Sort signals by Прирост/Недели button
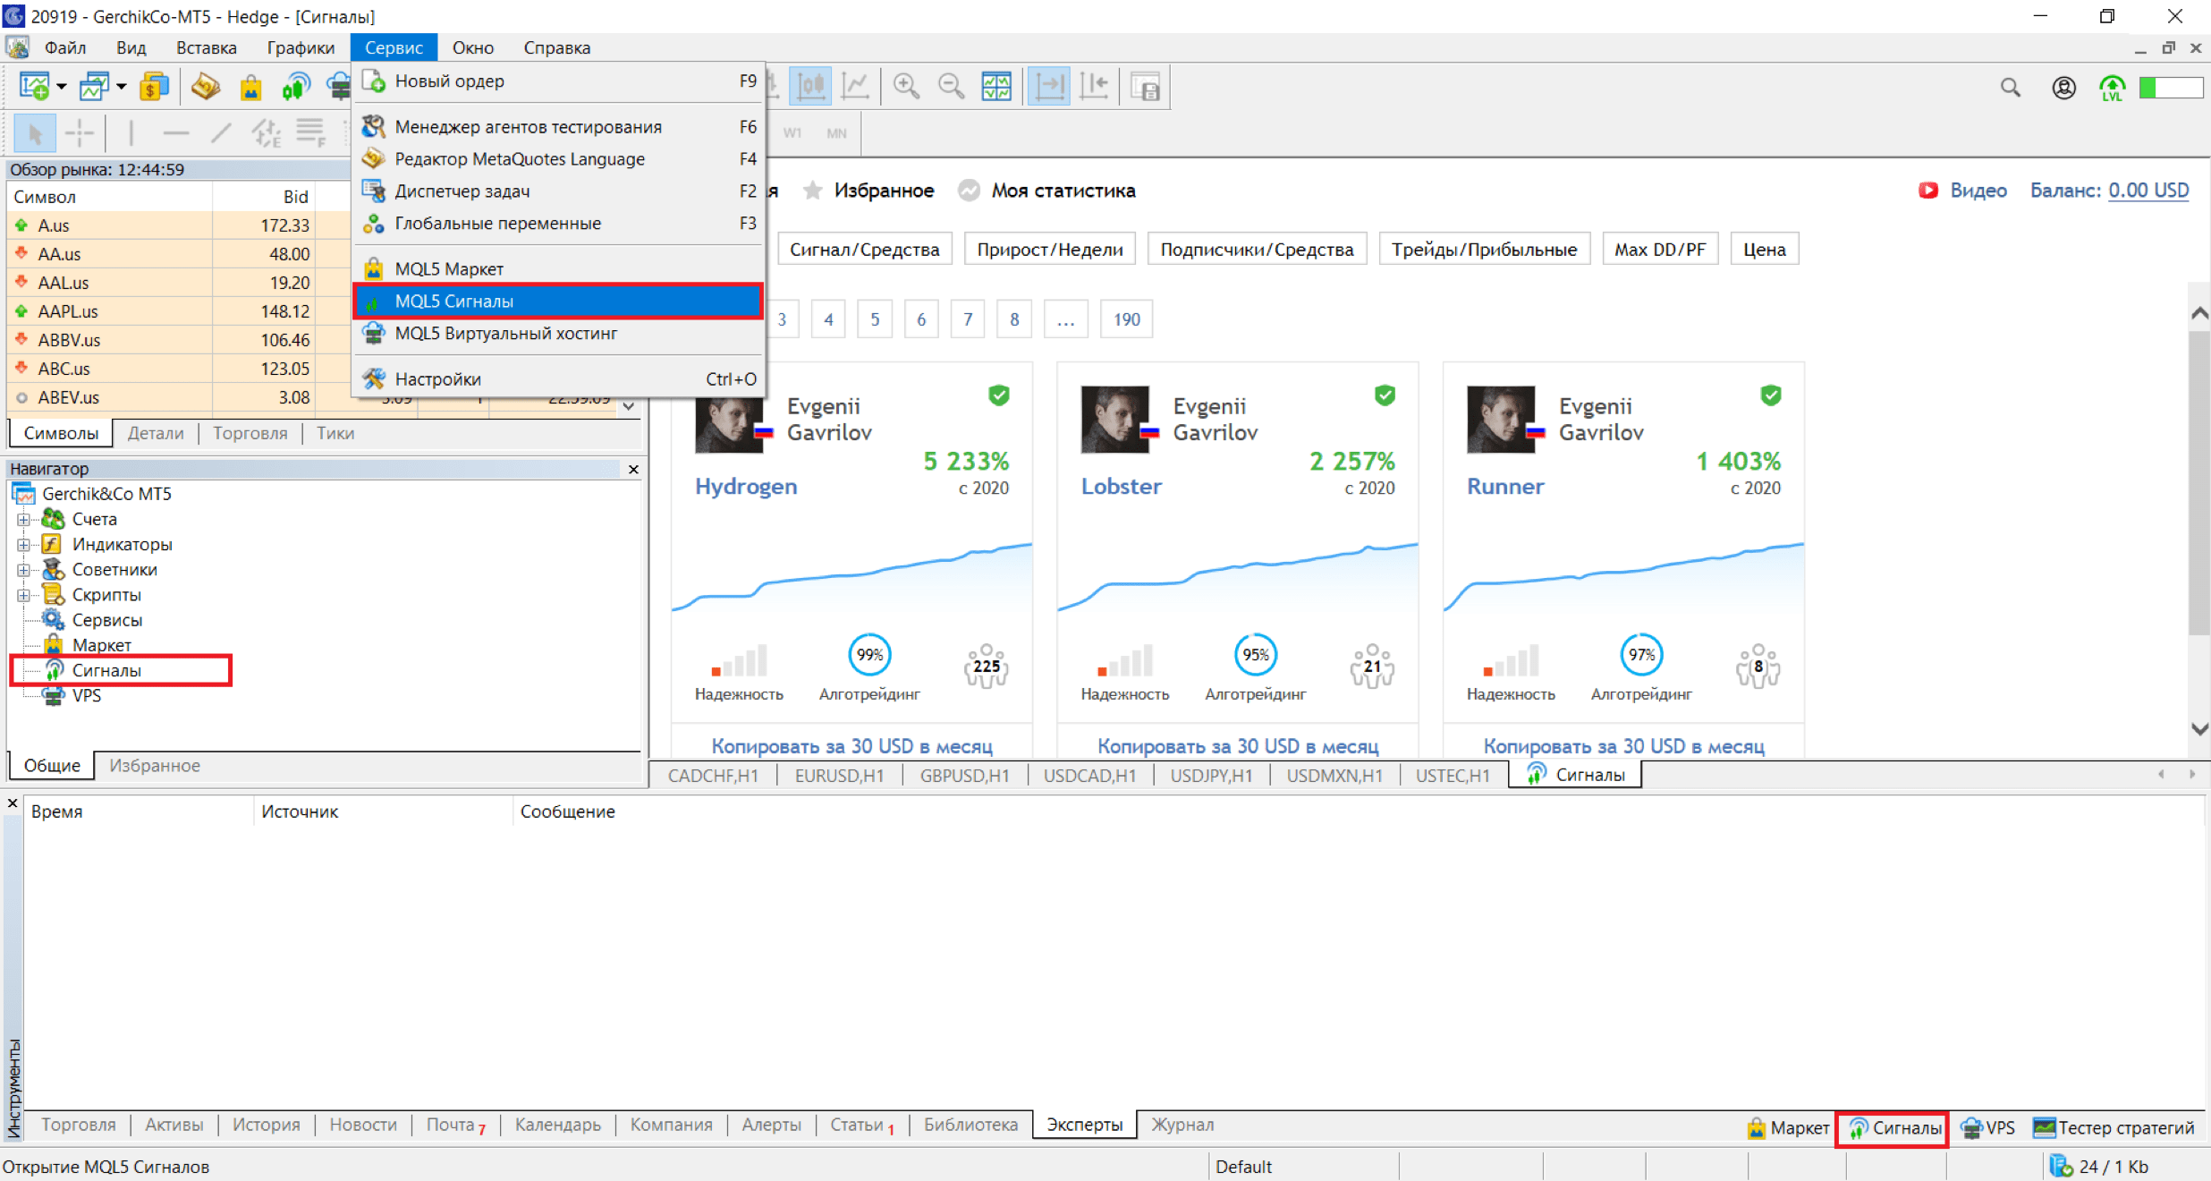This screenshot has height=1181, width=2211. (x=1049, y=250)
